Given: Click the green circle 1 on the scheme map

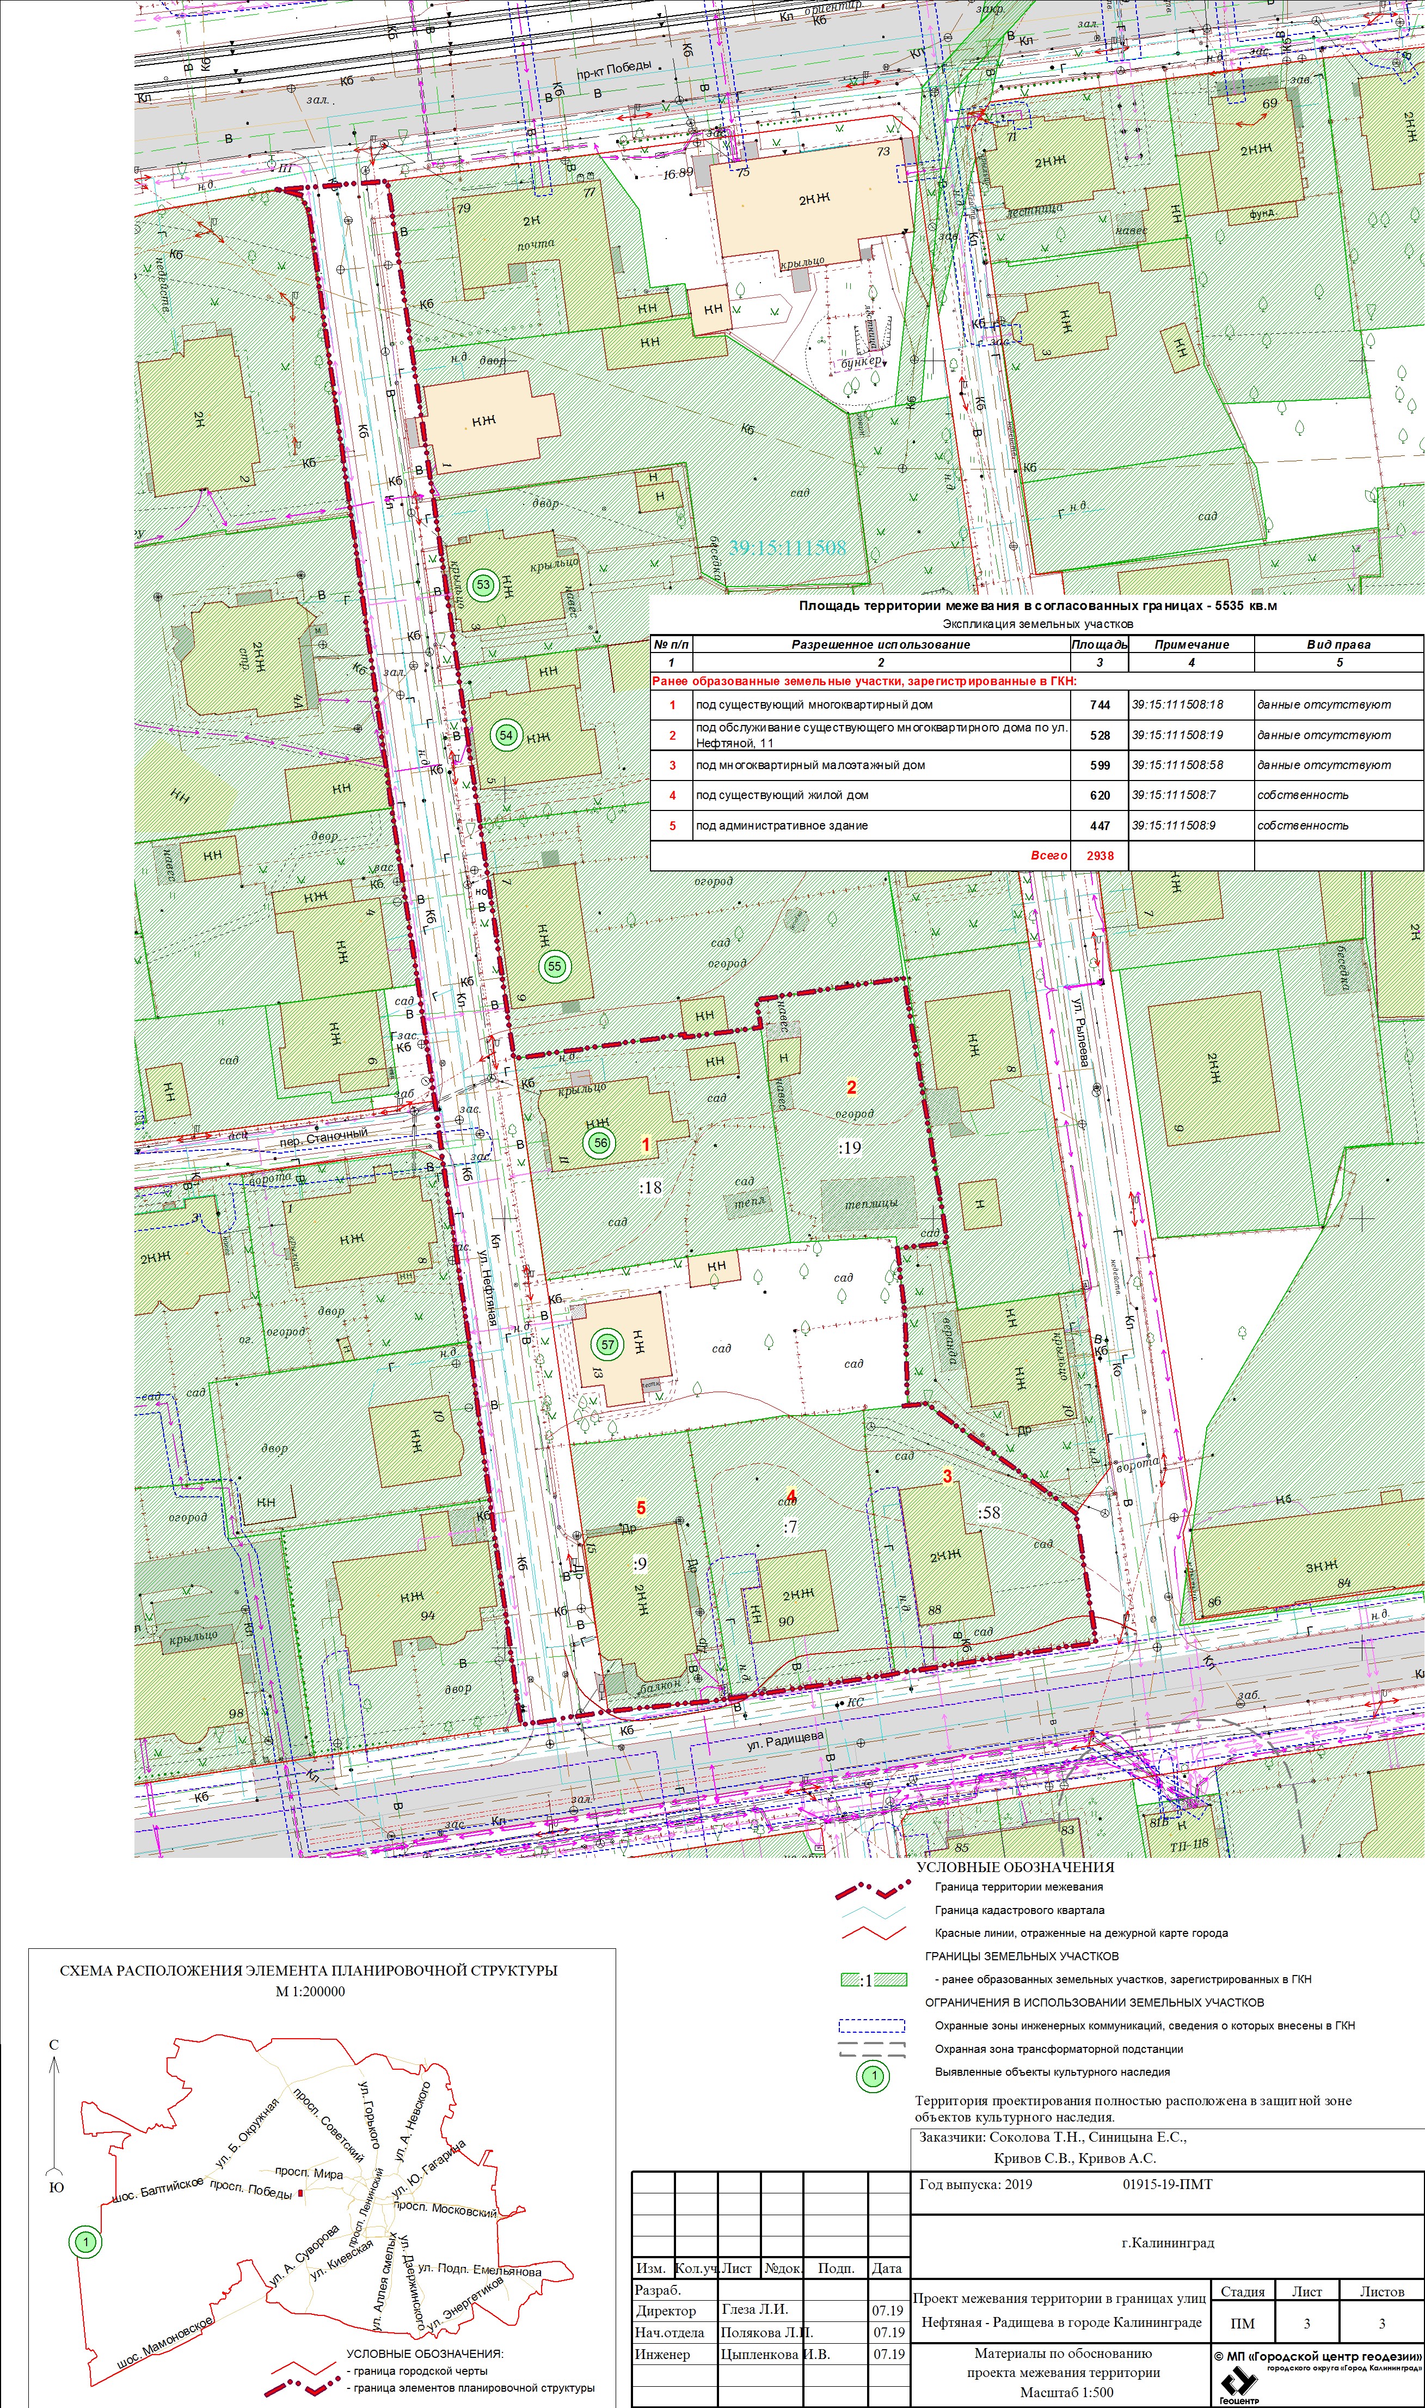Looking at the screenshot, I should (87, 2243).
